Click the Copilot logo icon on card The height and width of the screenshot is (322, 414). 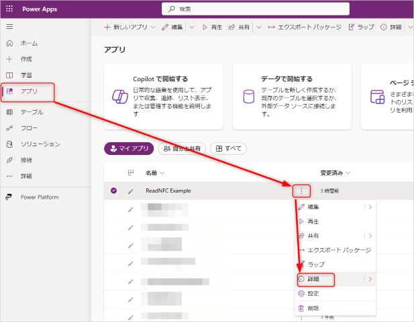(x=120, y=97)
